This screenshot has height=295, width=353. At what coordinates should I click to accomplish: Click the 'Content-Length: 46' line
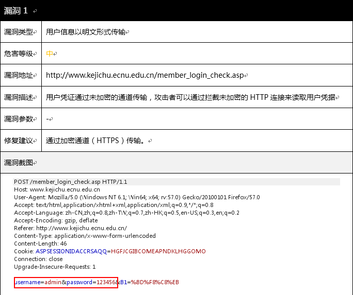click(x=40, y=244)
